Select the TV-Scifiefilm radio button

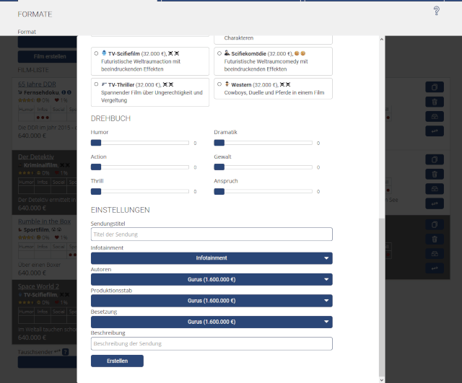tap(96, 53)
